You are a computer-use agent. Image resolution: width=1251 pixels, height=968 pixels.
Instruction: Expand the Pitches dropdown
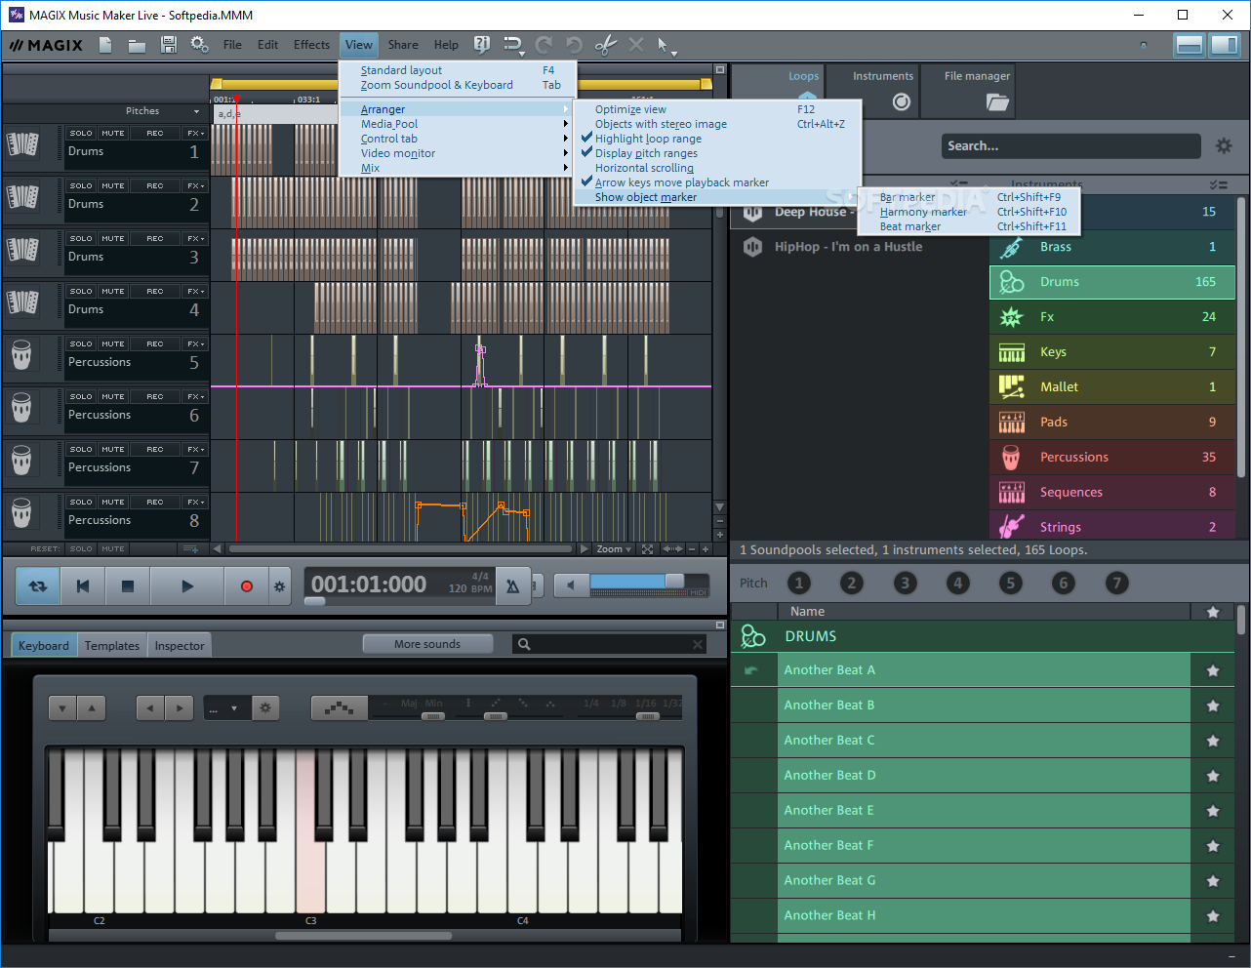pos(196,111)
